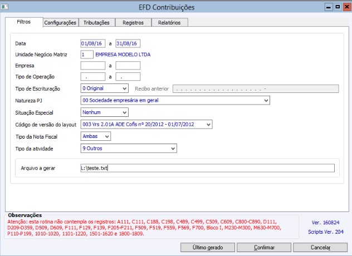Open the Registros tab
352x256 pixels.
coord(133,23)
